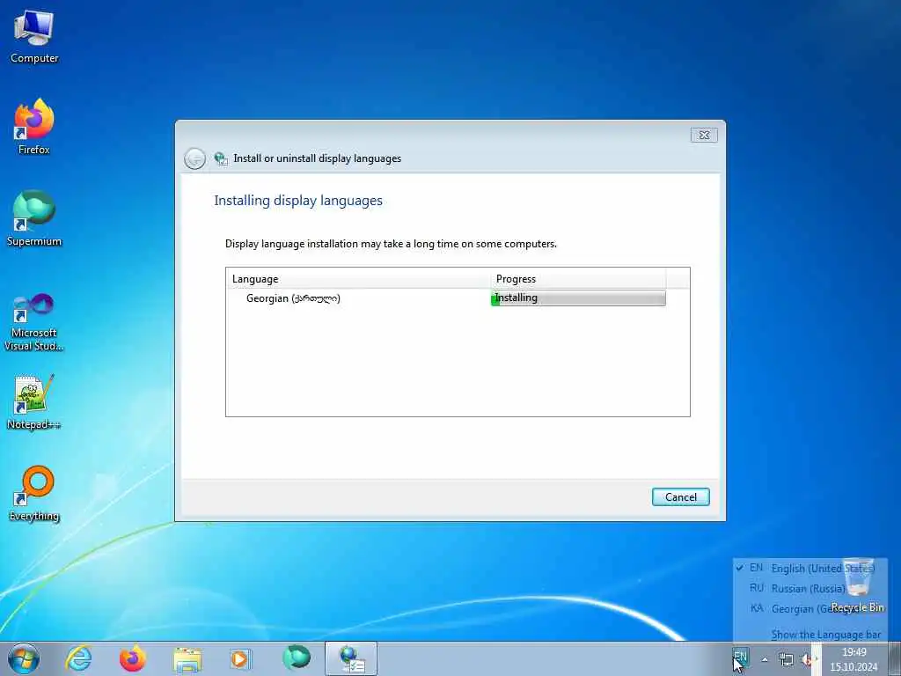901x676 pixels.
Task: Click the Installing progress bar
Action: [579, 298]
